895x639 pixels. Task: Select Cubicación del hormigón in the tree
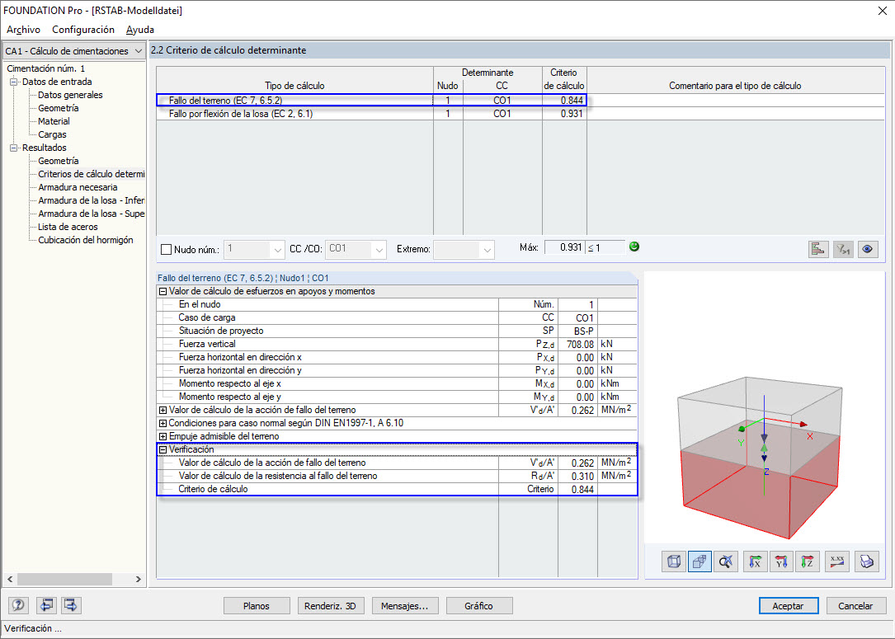(x=86, y=240)
